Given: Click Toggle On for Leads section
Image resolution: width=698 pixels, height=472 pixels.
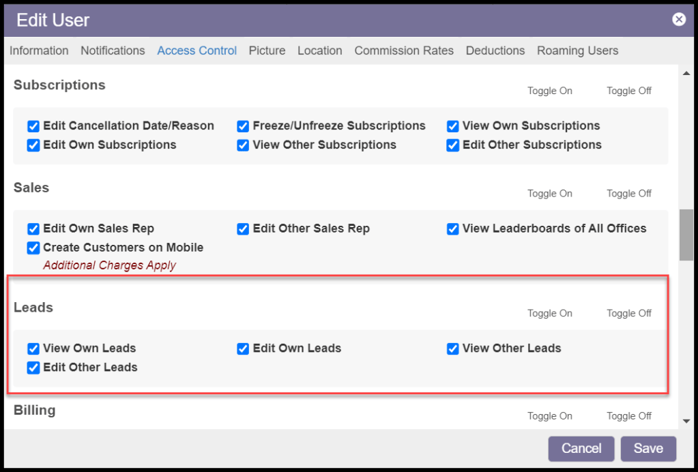Looking at the screenshot, I should (x=549, y=314).
